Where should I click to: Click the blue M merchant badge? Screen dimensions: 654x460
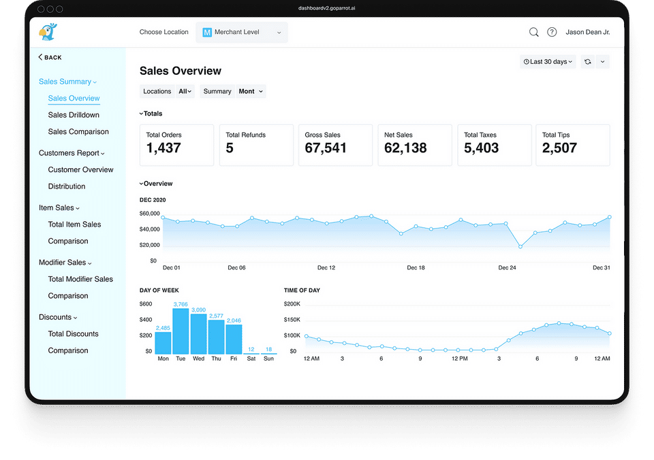click(x=207, y=32)
